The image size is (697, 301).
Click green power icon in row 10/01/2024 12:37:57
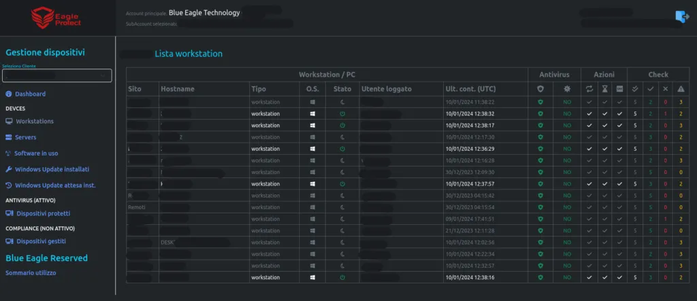tap(342, 184)
